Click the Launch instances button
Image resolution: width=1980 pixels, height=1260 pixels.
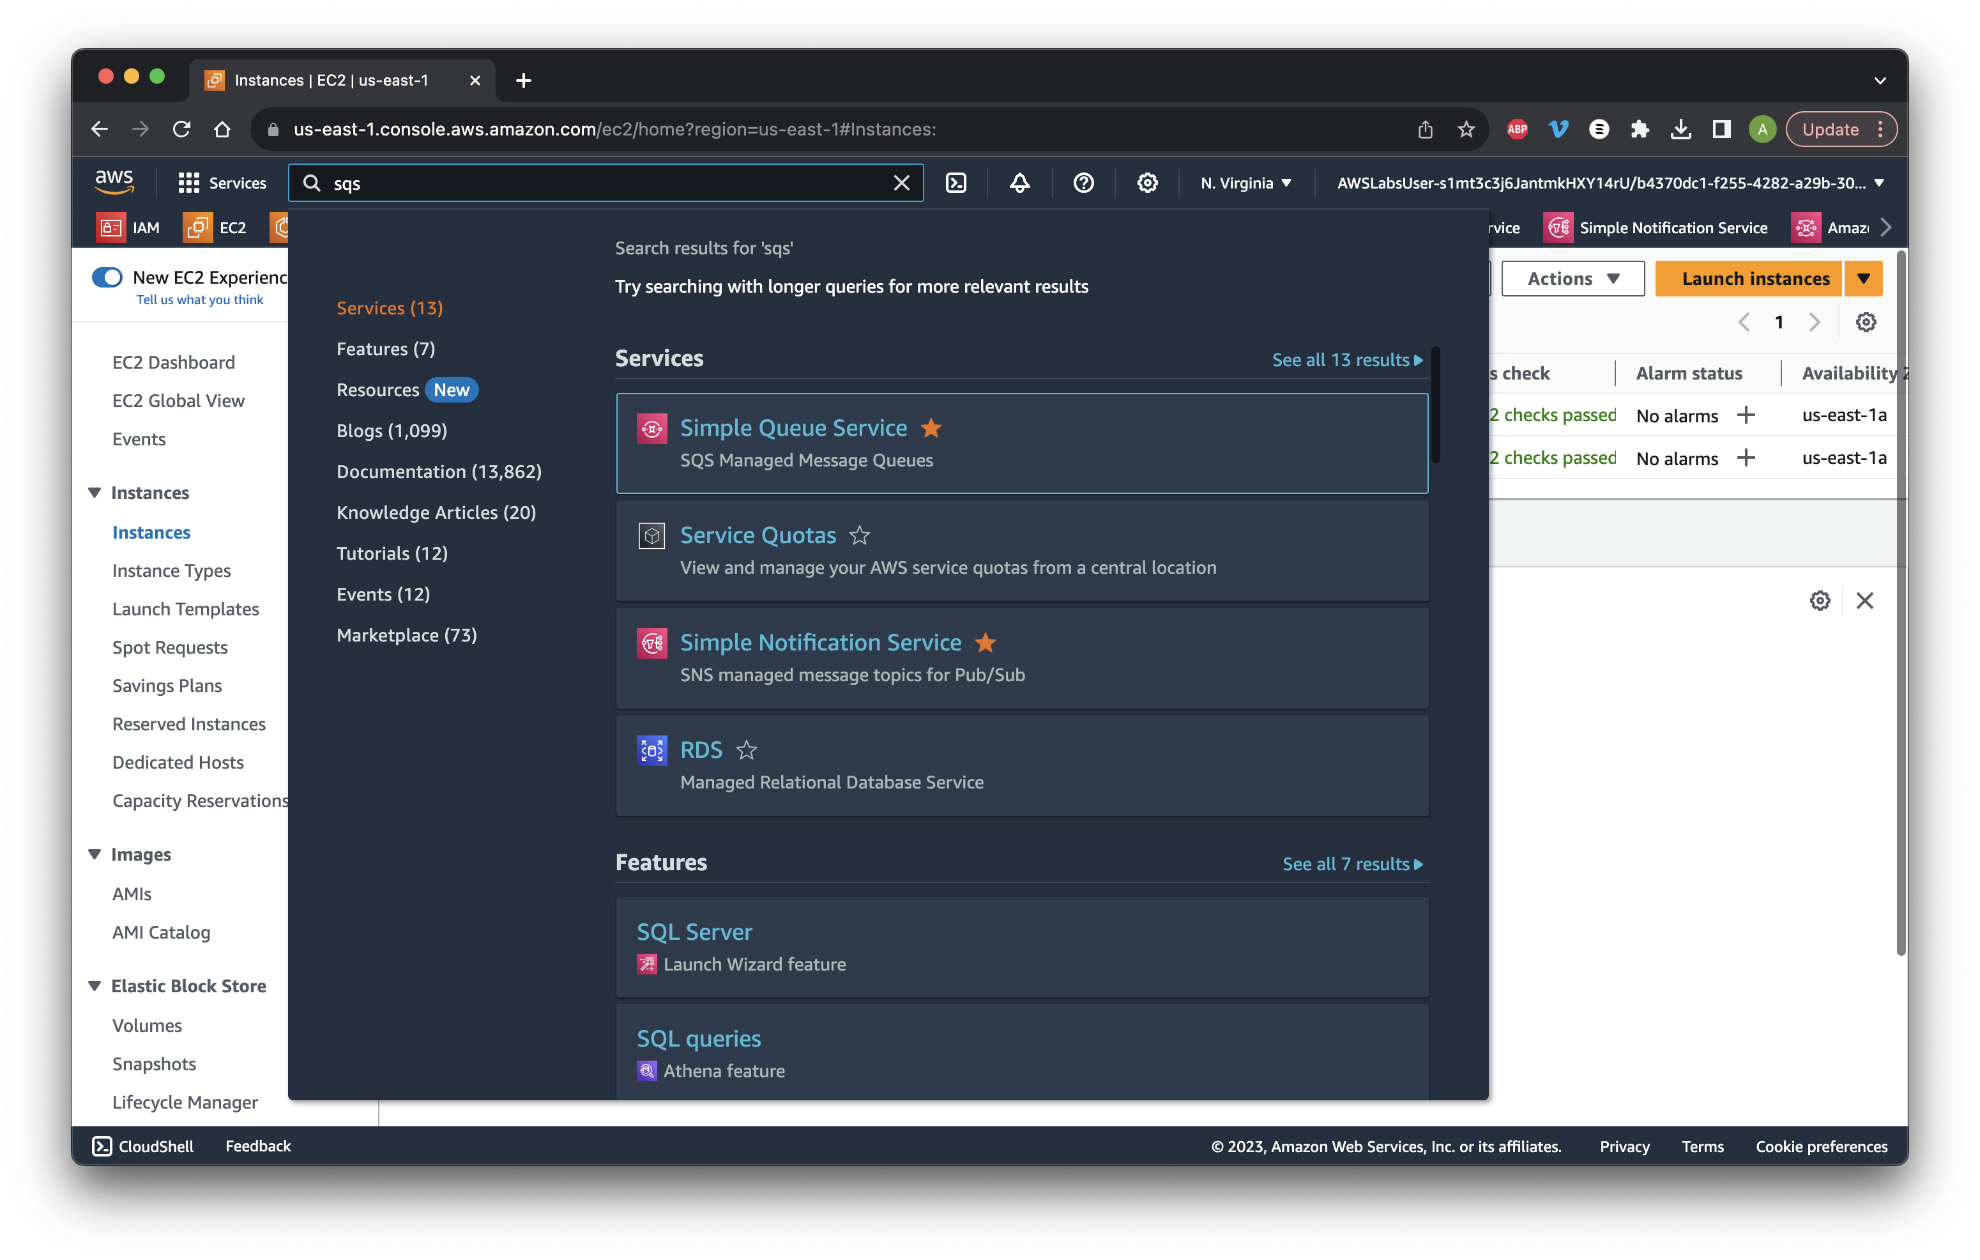point(1749,279)
